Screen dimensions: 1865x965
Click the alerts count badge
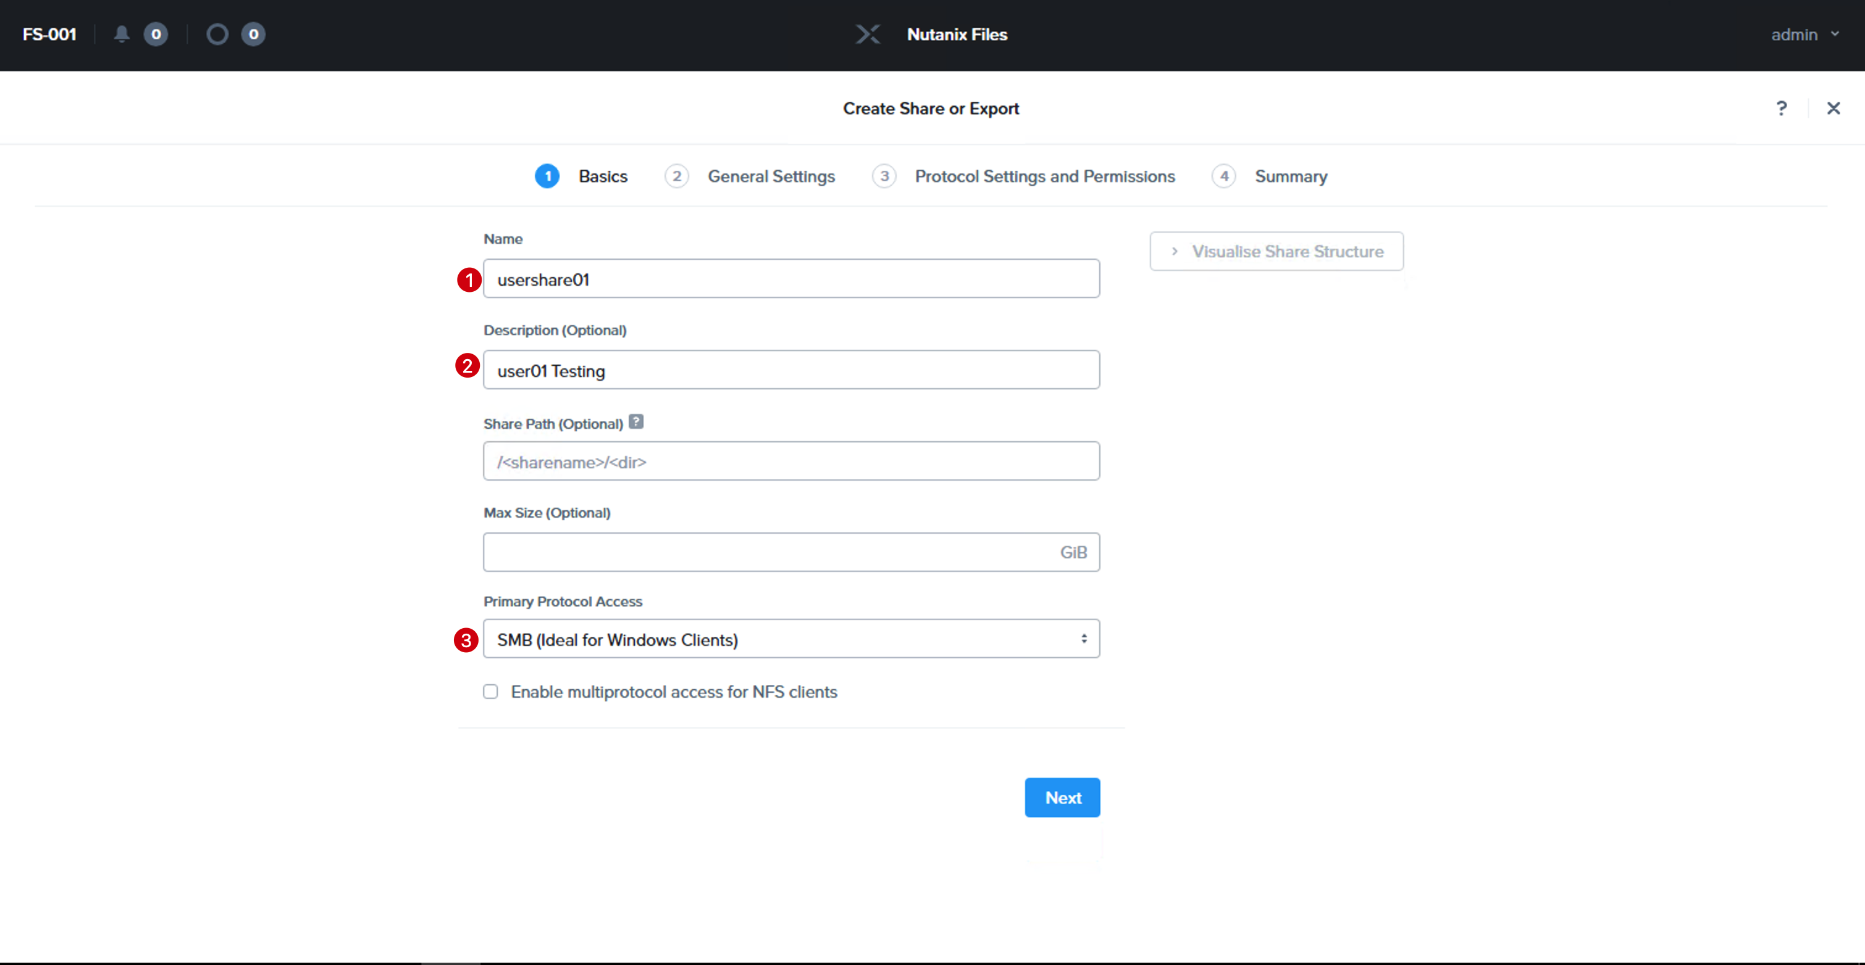click(156, 34)
